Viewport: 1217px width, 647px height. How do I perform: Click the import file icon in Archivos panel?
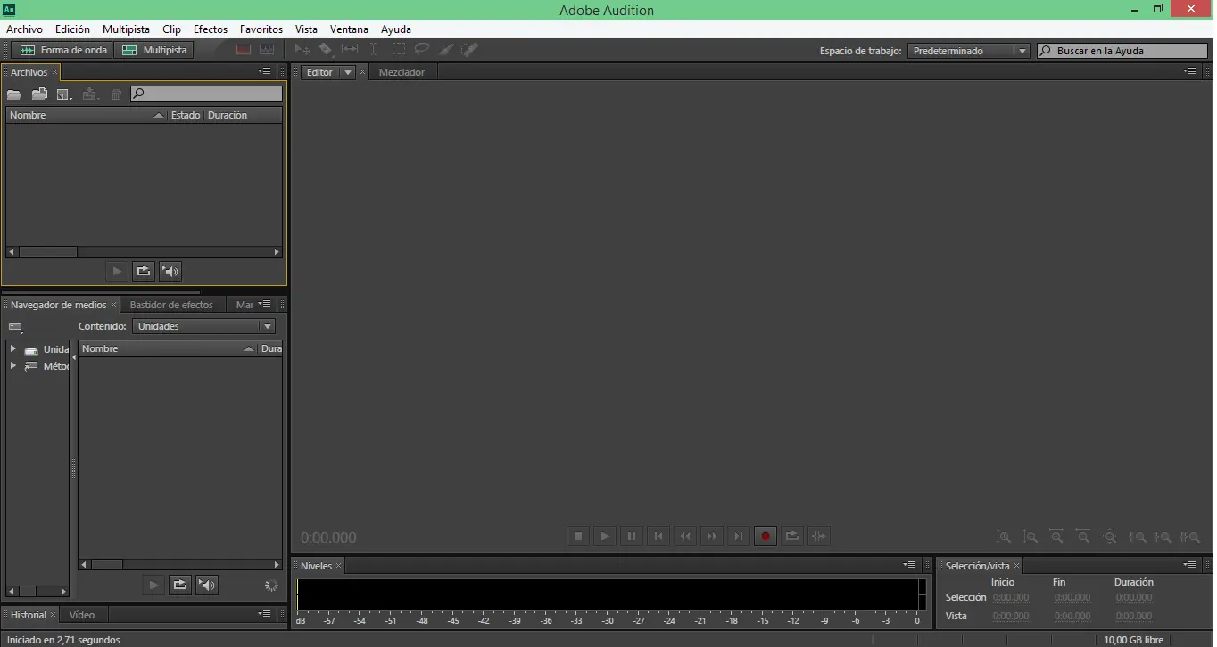pos(39,94)
